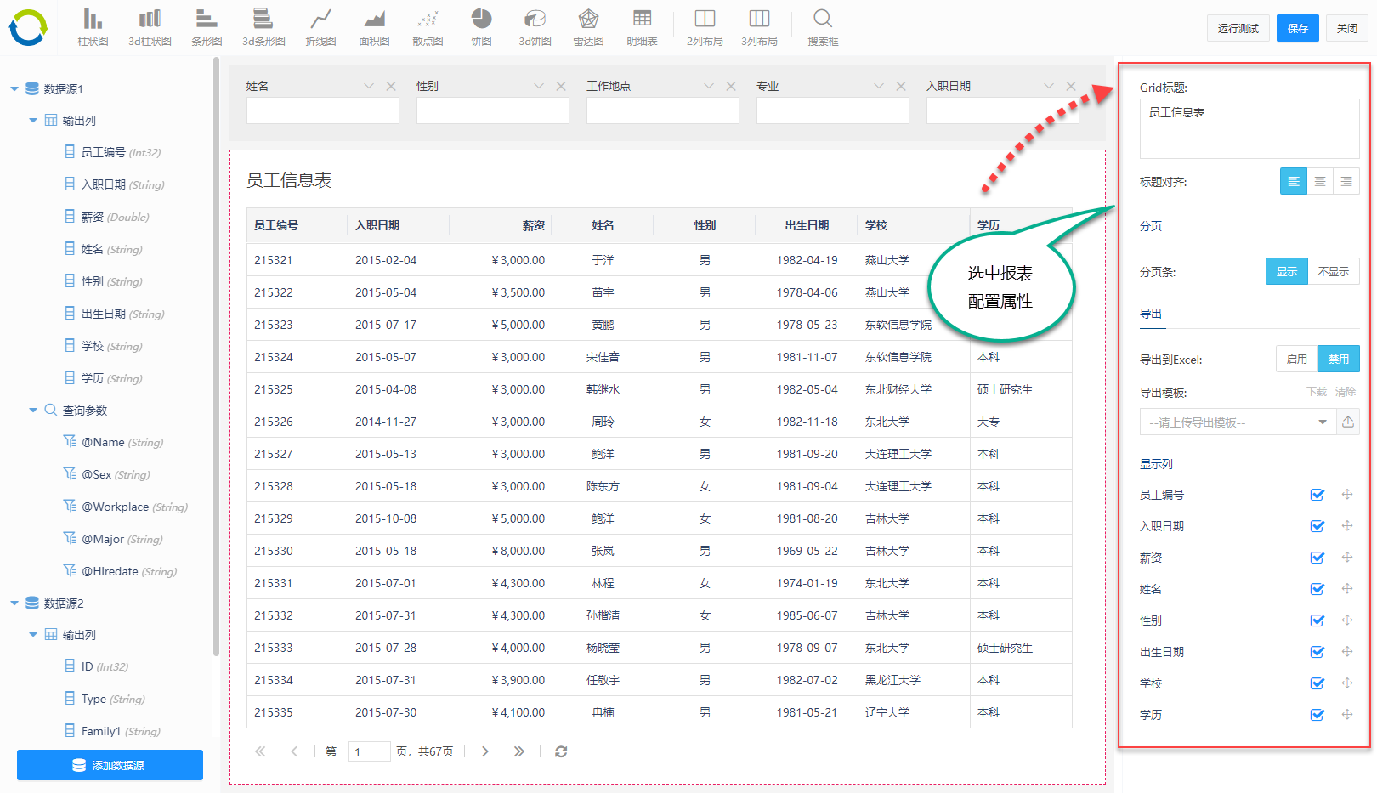The height and width of the screenshot is (793, 1377).
Task: Select the 3d条形图 chart tool
Action: click(263, 27)
